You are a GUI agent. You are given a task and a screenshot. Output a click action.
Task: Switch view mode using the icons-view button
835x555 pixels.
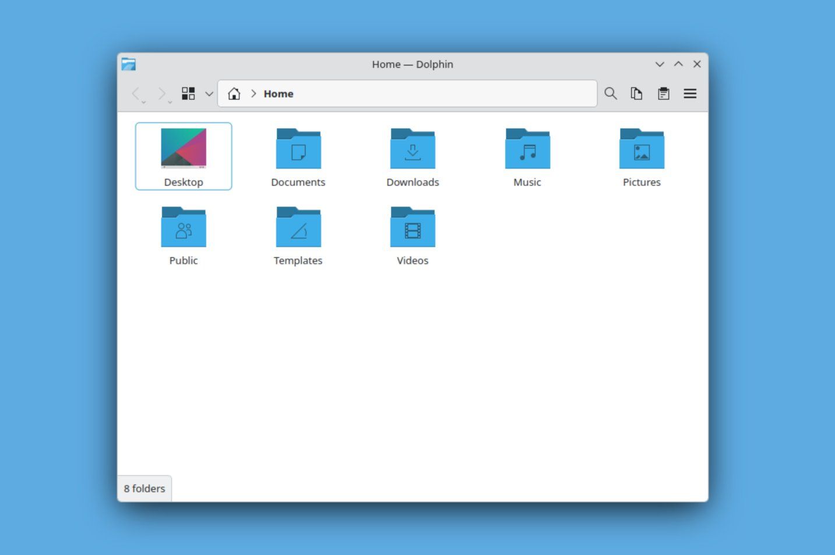[188, 94]
